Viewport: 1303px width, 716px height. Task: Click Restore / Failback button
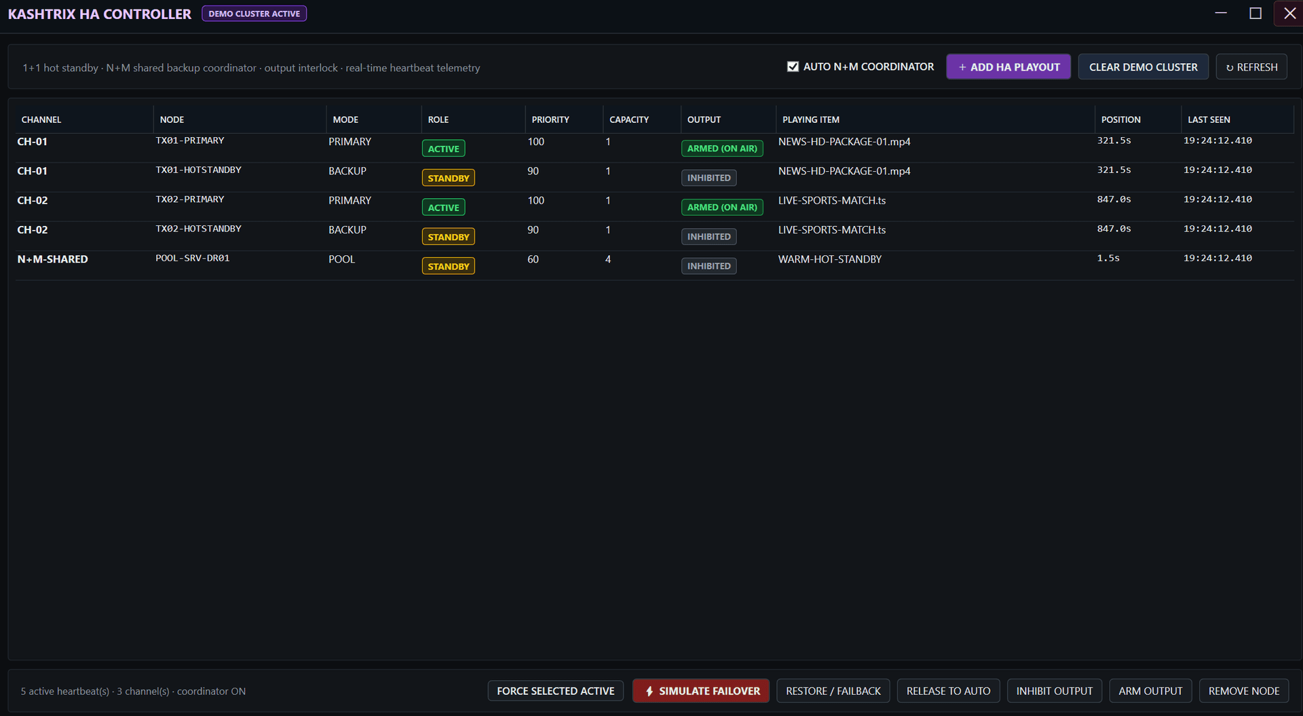[x=833, y=691]
